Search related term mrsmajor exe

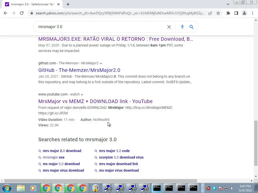click(x=53, y=157)
